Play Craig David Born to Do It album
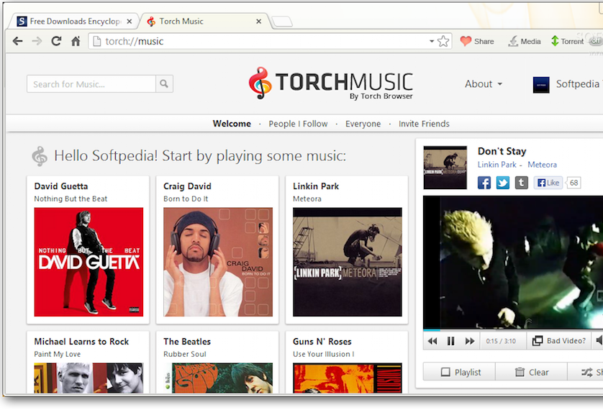Image resolution: width=603 pixels, height=410 pixels. [x=218, y=262]
